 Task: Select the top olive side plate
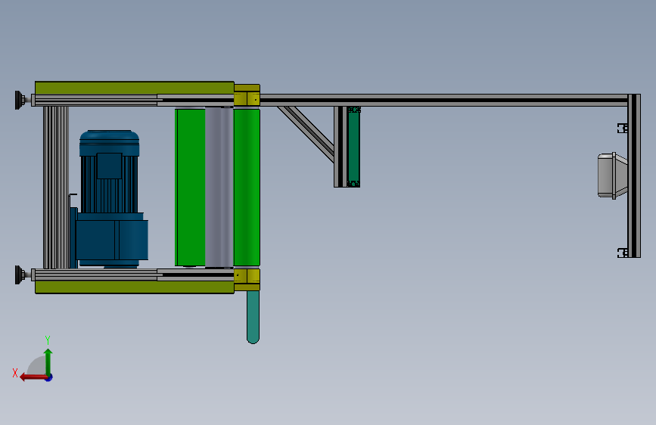134,88
